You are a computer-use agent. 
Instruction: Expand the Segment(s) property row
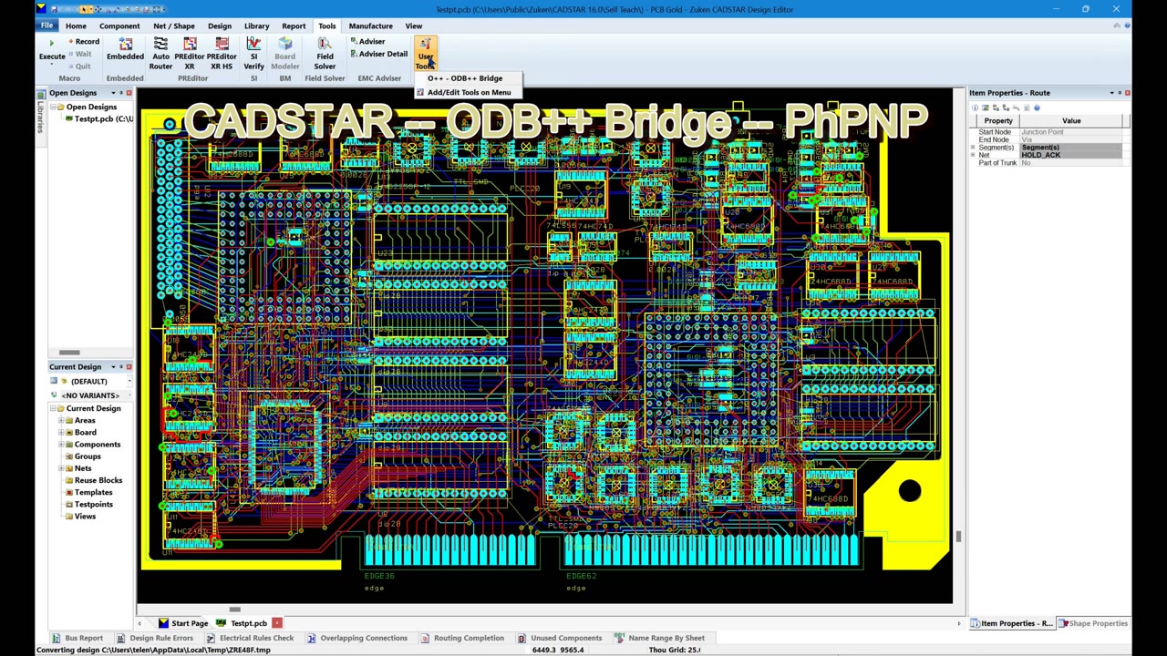pos(973,148)
